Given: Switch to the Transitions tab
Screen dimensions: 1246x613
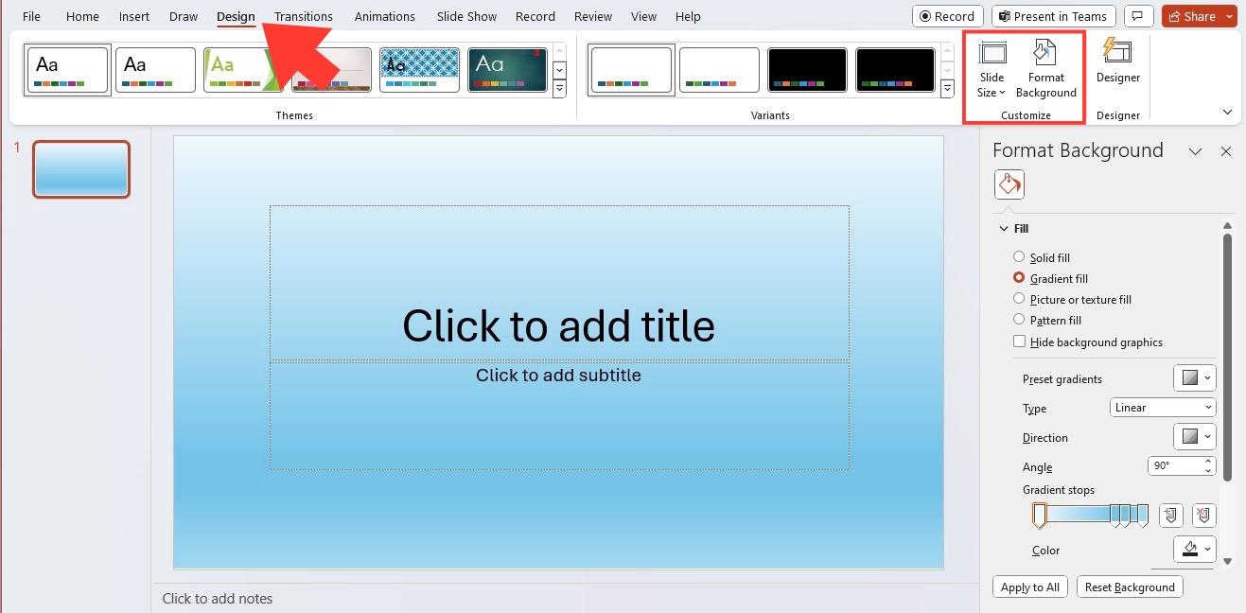Looking at the screenshot, I should pyautogui.click(x=304, y=16).
